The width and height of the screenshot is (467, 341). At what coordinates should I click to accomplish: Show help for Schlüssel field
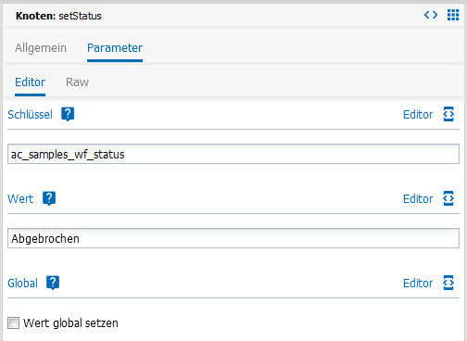coord(68,114)
